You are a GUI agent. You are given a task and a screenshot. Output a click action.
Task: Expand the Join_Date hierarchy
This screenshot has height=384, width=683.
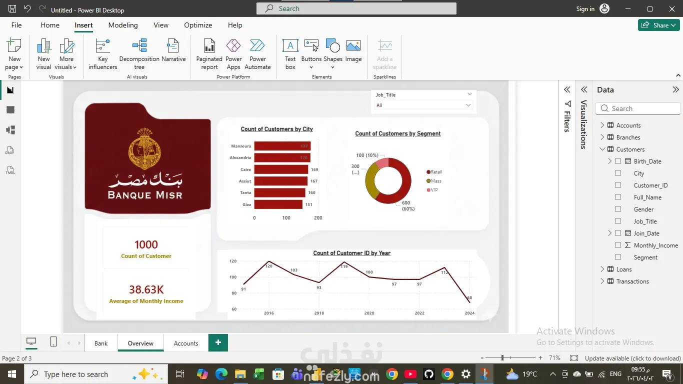coord(609,233)
